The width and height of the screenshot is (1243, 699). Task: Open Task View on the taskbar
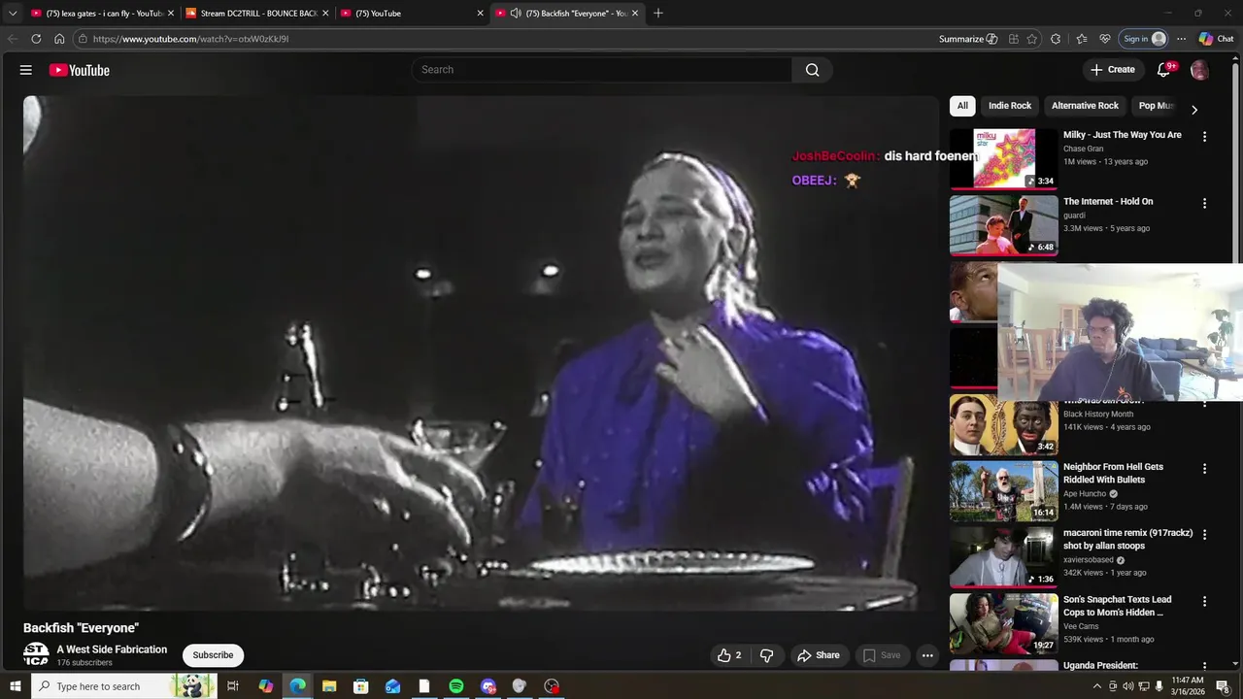[x=233, y=686]
